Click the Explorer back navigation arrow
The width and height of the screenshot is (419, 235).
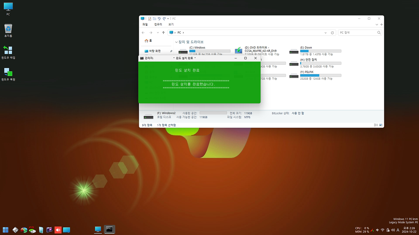coord(143,33)
